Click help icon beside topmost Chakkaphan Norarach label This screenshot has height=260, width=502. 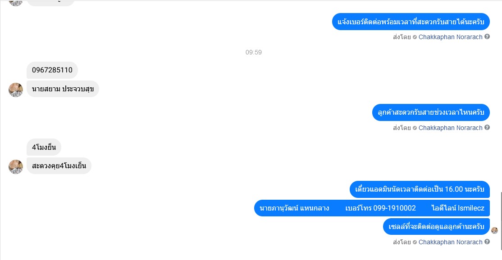pos(487,37)
